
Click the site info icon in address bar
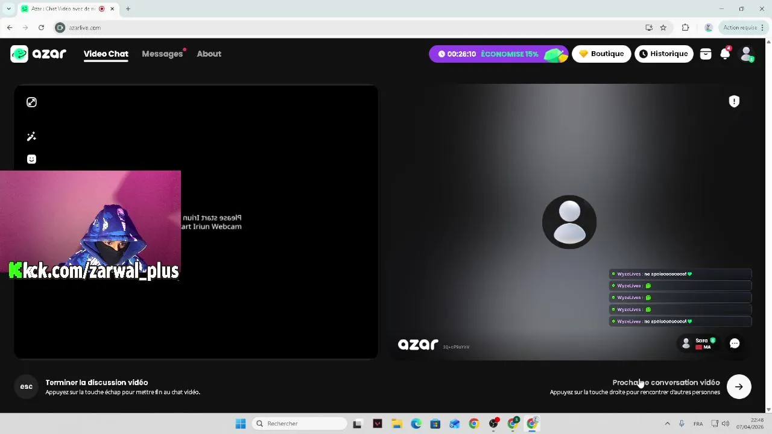[x=60, y=27]
